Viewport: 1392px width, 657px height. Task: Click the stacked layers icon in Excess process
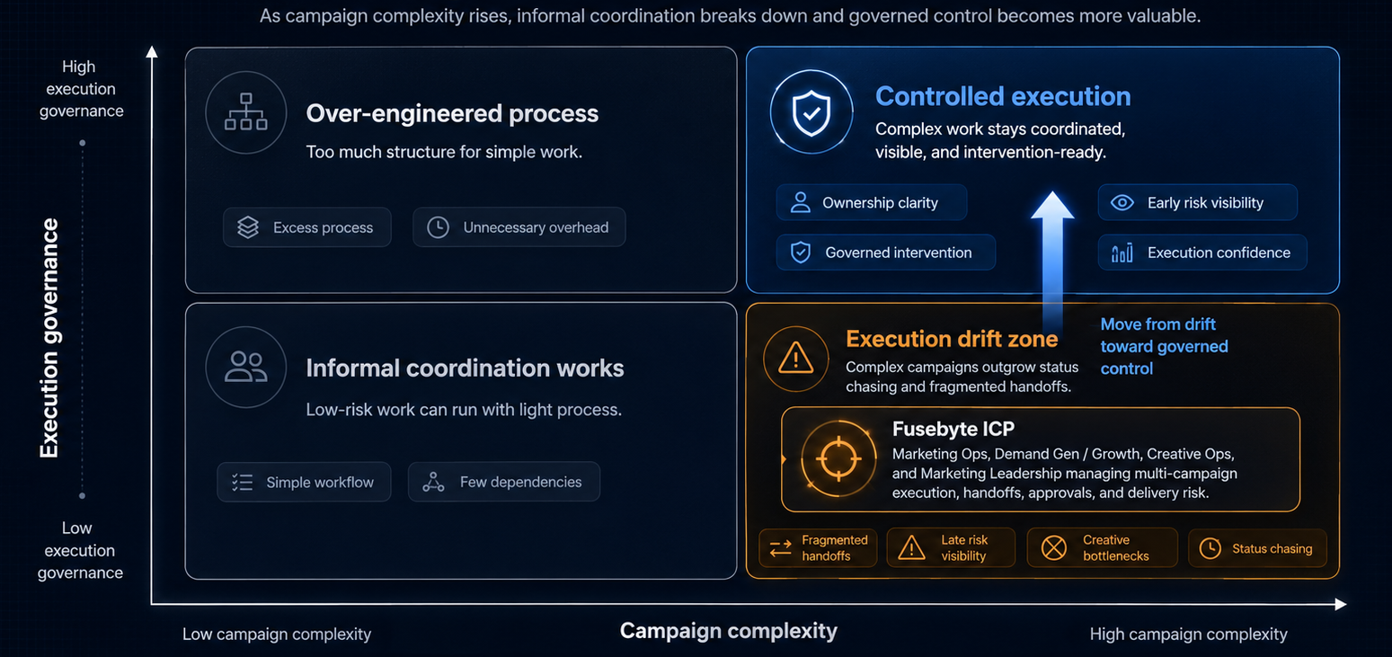(248, 227)
